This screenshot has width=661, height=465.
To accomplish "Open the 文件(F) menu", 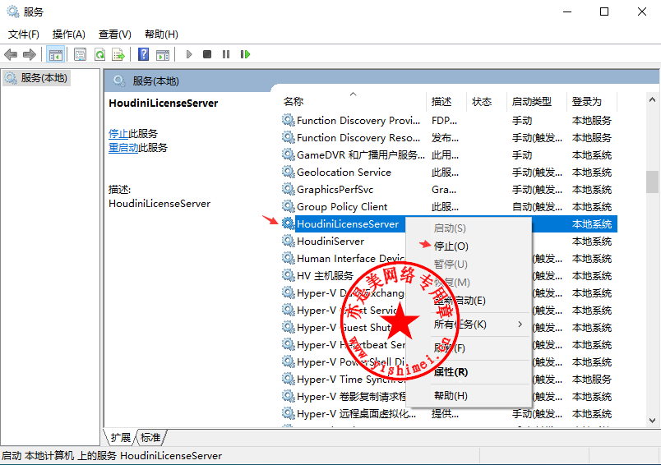I will point(24,35).
